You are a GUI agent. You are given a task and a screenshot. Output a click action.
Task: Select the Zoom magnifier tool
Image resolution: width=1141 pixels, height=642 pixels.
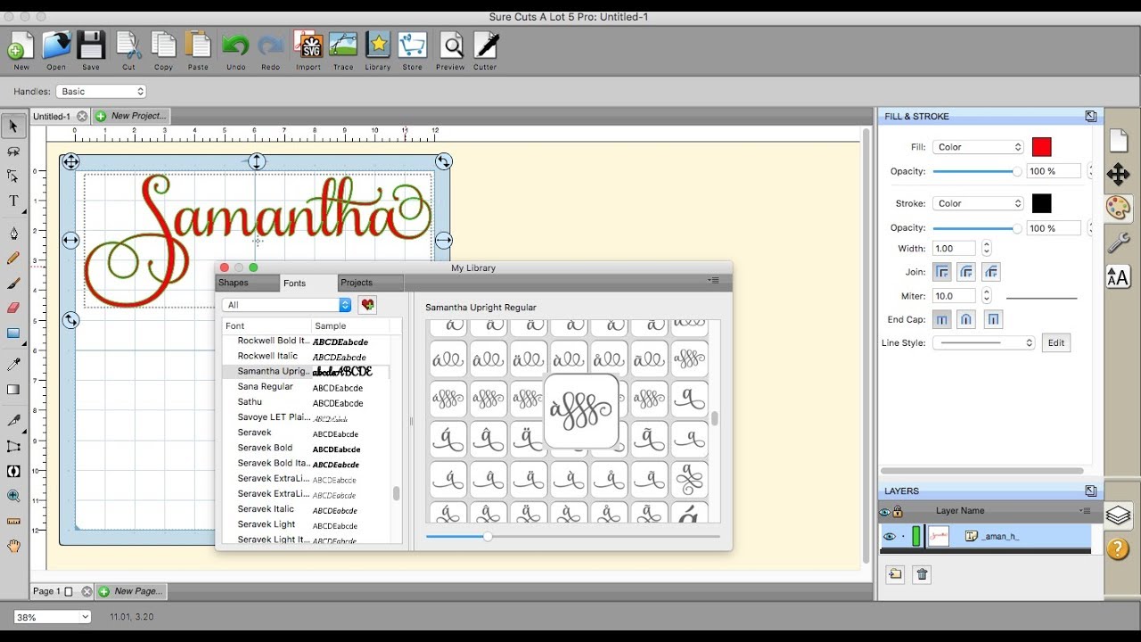pyautogui.click(x=13, y=496)
